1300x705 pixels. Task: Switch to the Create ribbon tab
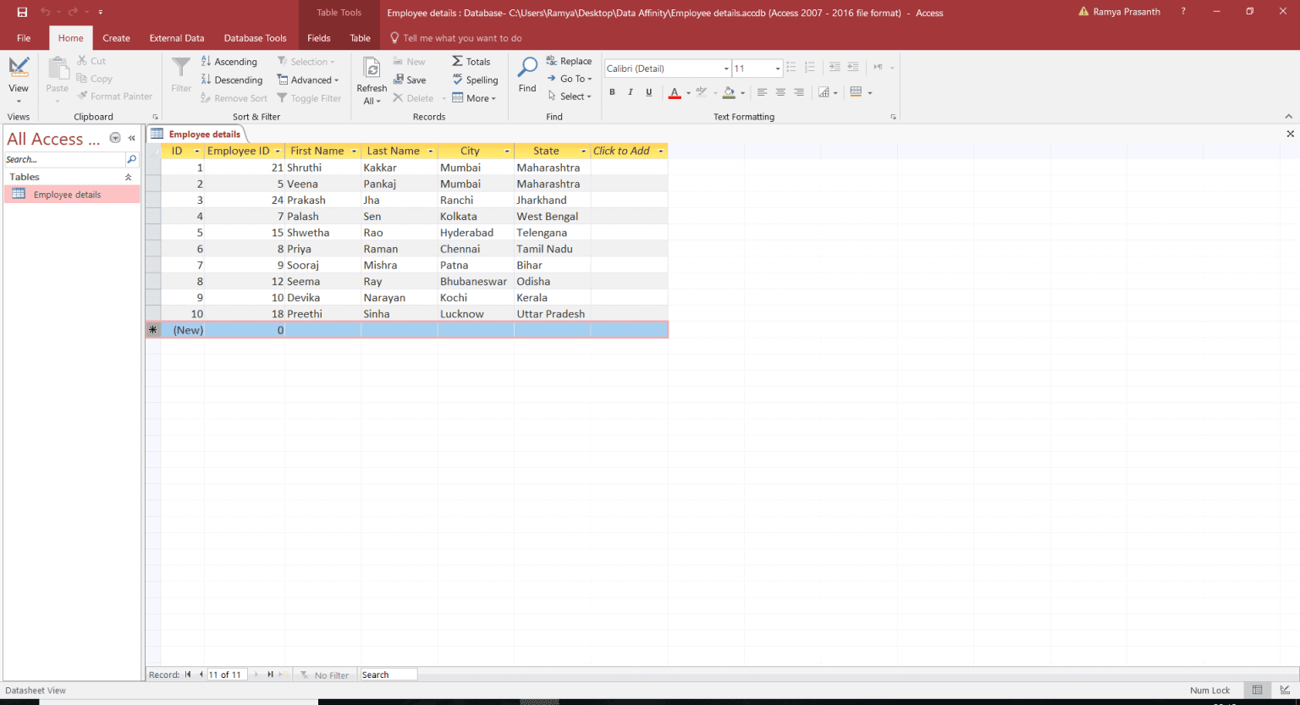coord(116,38)
